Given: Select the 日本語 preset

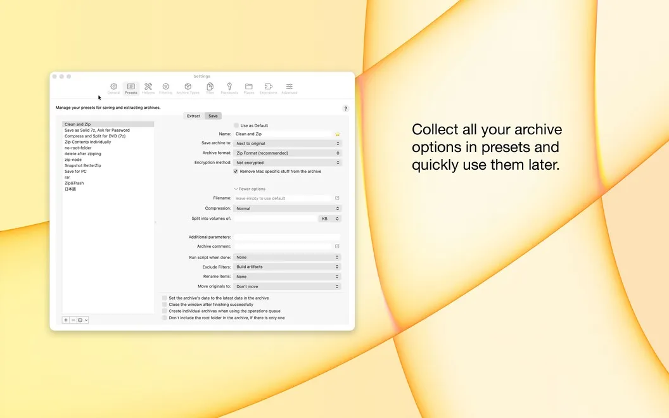Looking at the screenshot, I should point(108,189).
